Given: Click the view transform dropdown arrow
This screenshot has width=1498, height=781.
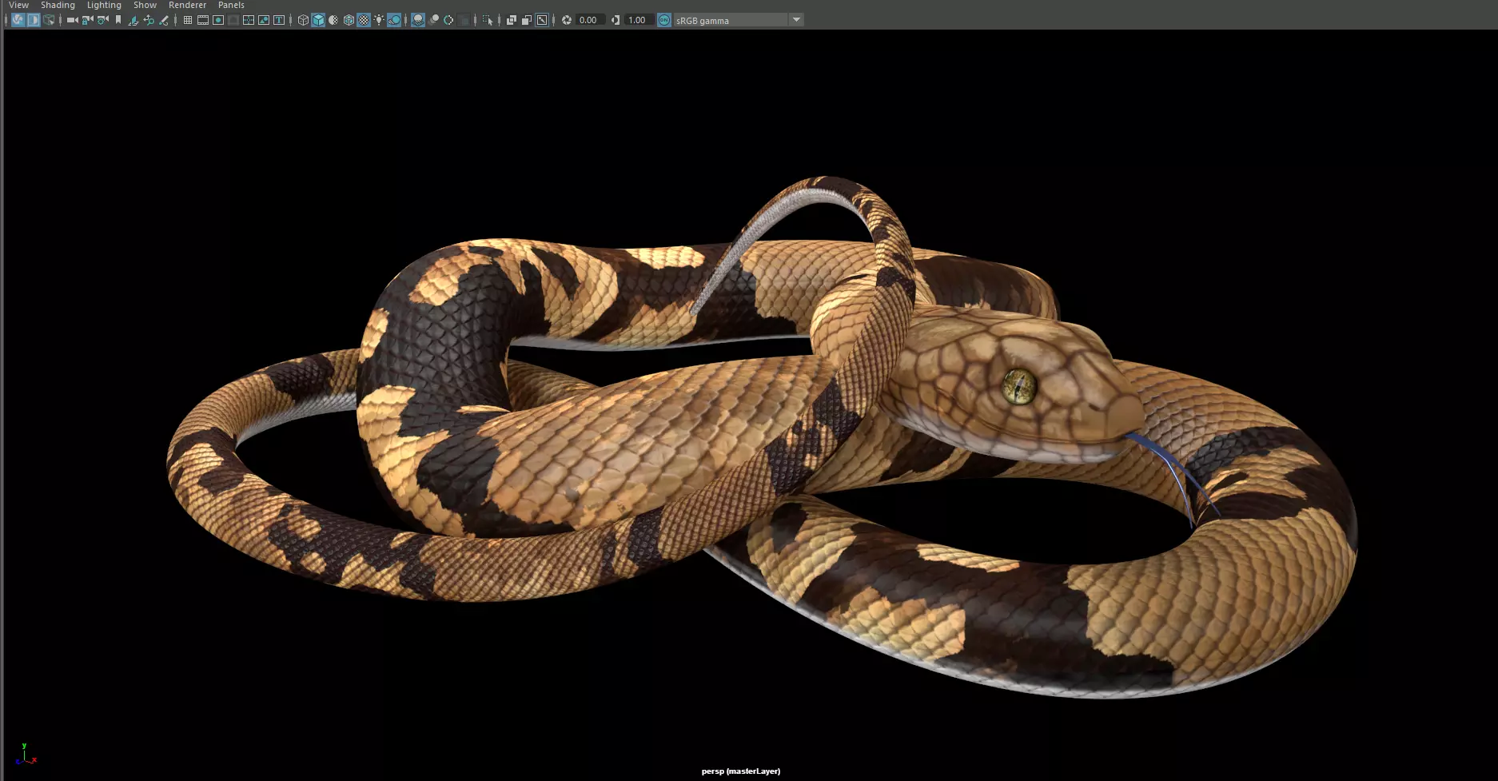Looking at the screenshot, I should (x=796, y=20).
